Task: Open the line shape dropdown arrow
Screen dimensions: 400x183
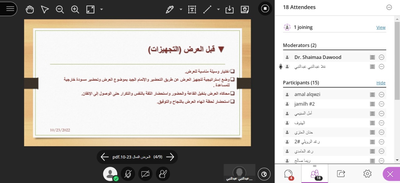Action: coord(218,9)
